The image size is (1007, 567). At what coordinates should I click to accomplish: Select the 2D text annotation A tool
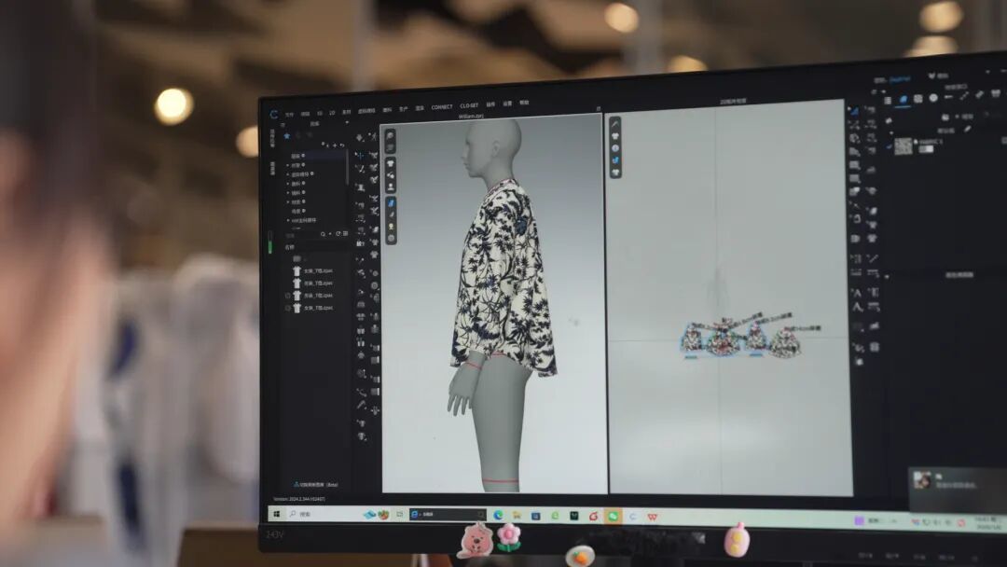click(857, 293)
